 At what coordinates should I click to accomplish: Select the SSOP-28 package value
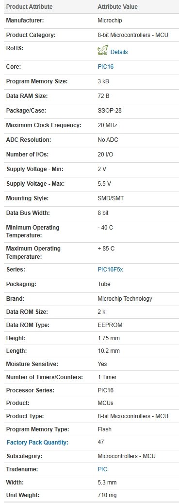(x=110, y=111)
